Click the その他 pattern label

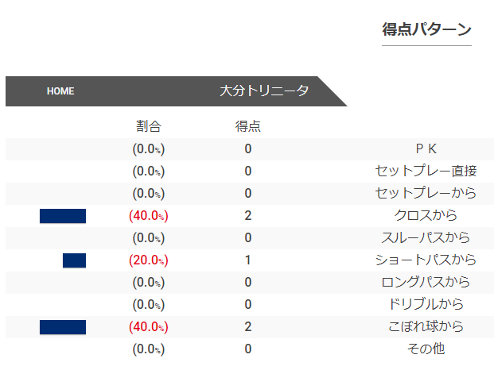[426, 349]
